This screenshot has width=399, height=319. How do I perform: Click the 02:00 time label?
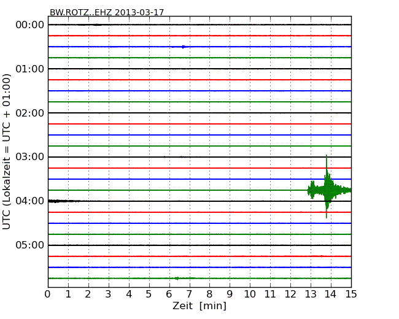point(30,113)
